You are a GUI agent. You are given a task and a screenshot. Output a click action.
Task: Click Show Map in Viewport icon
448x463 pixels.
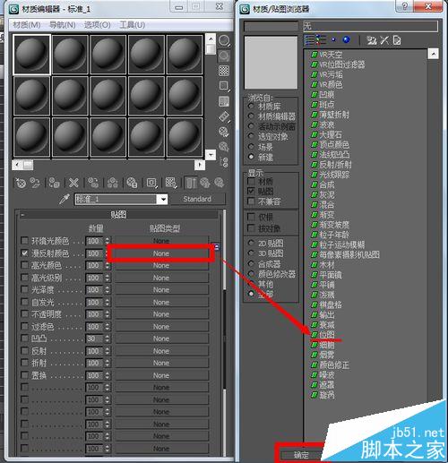(x=171, y=183)
